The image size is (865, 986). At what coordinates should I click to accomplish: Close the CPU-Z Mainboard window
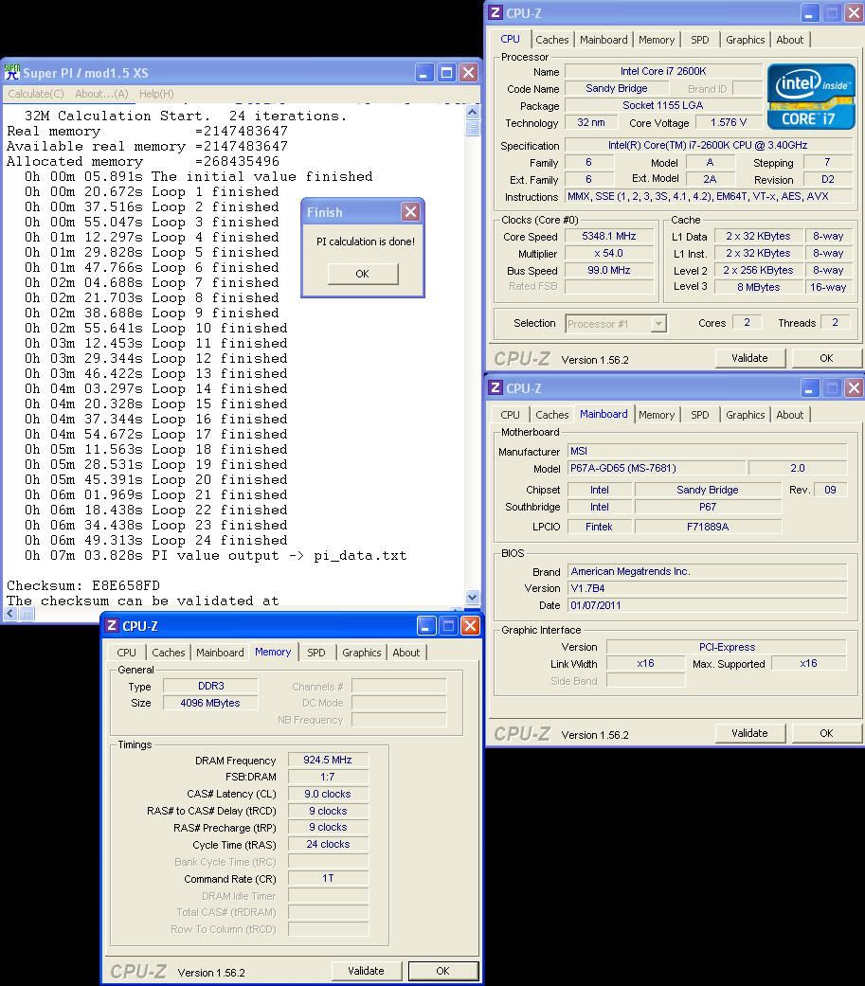[854, 388]
